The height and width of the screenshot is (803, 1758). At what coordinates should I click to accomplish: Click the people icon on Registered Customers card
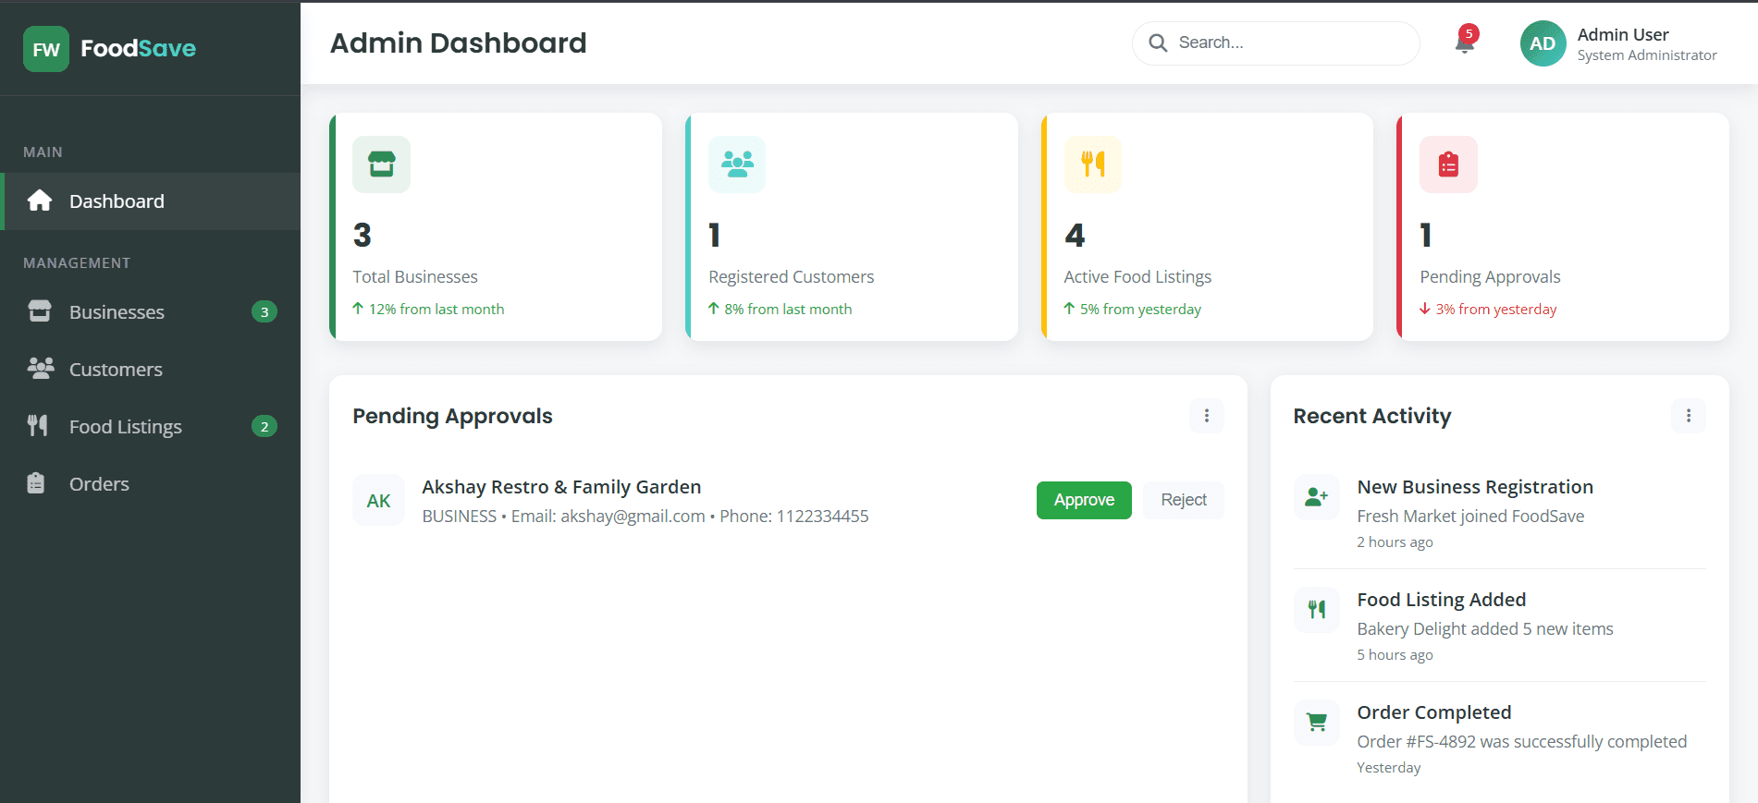point(737,164)
